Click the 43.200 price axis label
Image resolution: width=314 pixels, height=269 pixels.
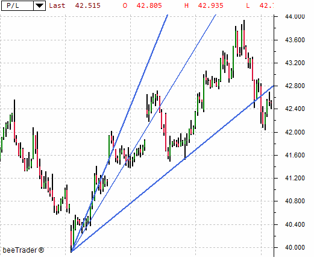pyautogui.click(x=295, y=63)
